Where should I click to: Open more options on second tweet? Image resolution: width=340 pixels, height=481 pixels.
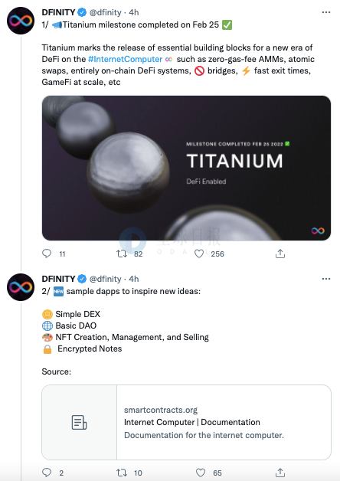click(x=326, y=279)
